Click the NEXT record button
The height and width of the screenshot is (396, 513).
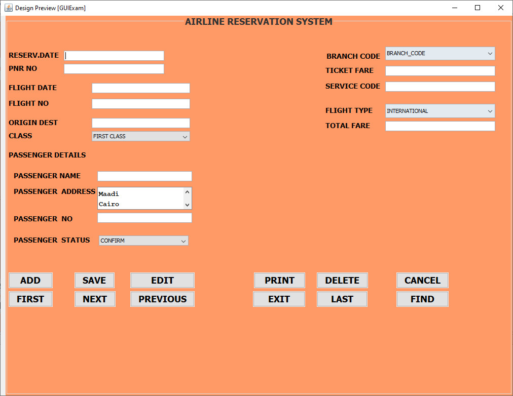click(95, 299)
